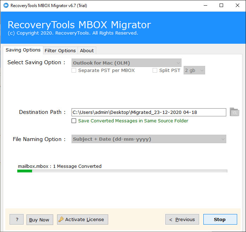This screenshot has width=246, height=232.
Task: Click the question mark help button
Action: (17, 219)
